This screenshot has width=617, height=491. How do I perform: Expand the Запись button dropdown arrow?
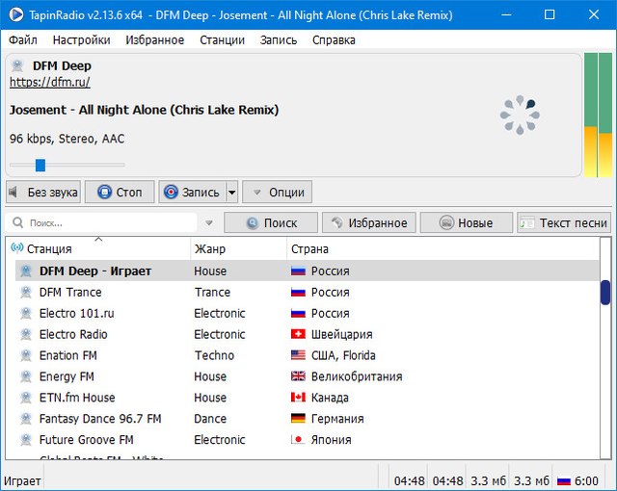click(232, 192)
